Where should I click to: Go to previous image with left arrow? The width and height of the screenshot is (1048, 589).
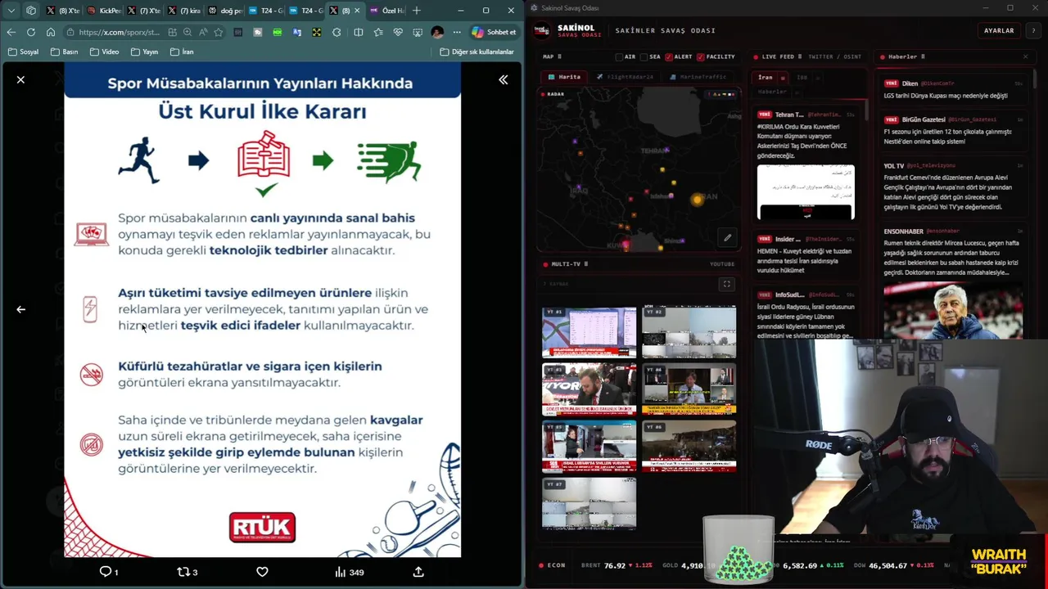[x=20, y=309]
